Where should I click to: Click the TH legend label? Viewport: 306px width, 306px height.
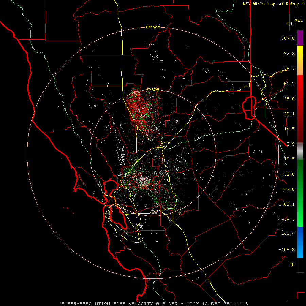pos(292,265)
